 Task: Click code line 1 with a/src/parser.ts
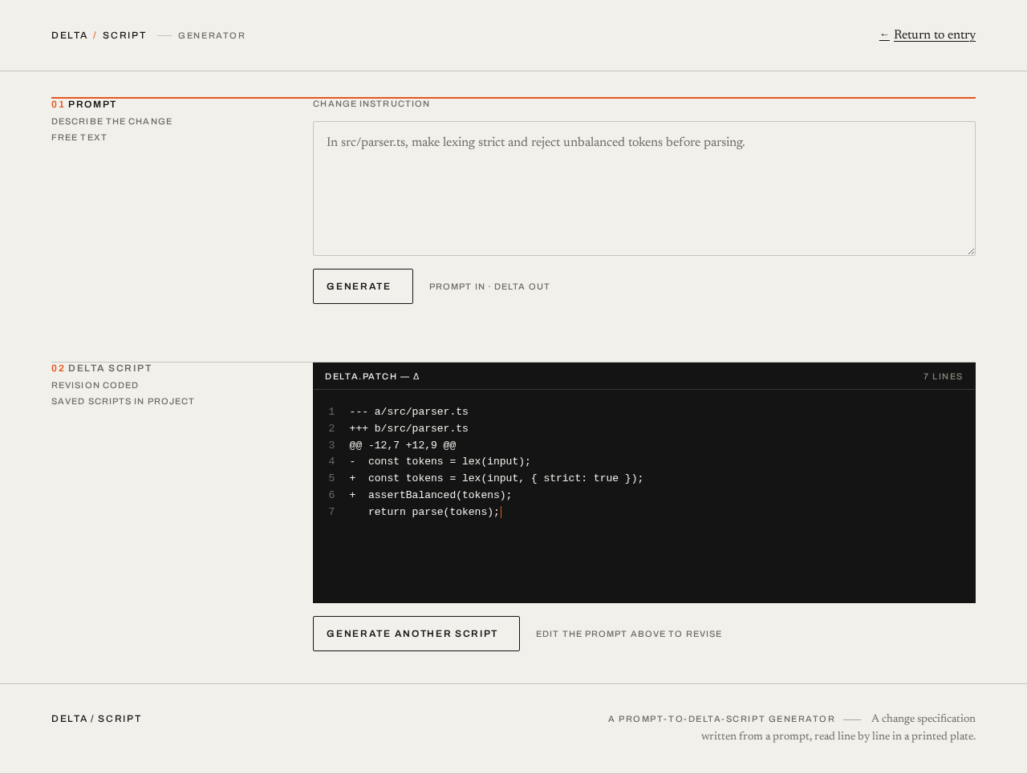(x=408, y=411)
